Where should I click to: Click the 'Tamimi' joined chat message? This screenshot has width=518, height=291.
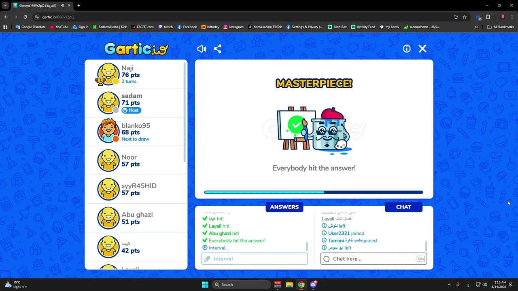(352, 240)
